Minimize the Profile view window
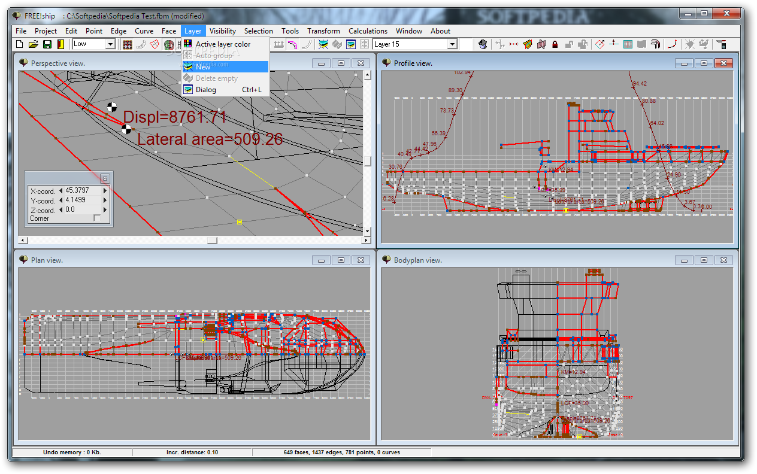This screenshot has height=474, width=757. (684, 63)
